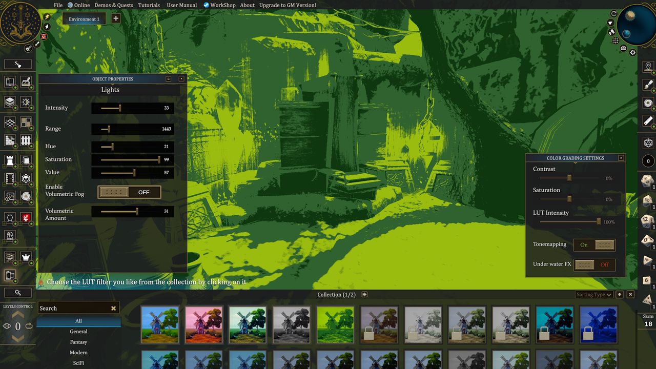Go to next Collection page arrow

click(364, 295)
